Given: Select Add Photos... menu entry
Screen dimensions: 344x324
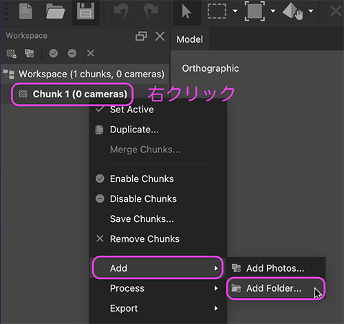Looking at the screenshot, I should coord(276,268).
